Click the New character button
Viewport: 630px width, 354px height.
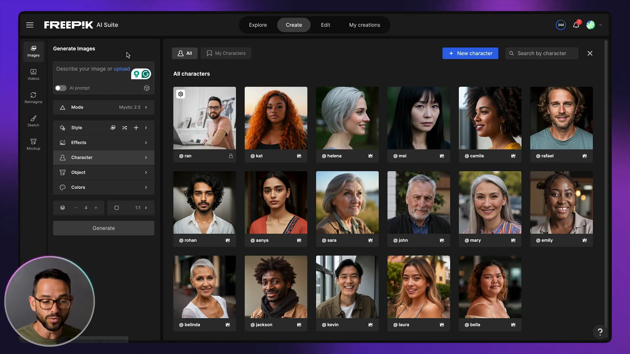pos(470,53)
